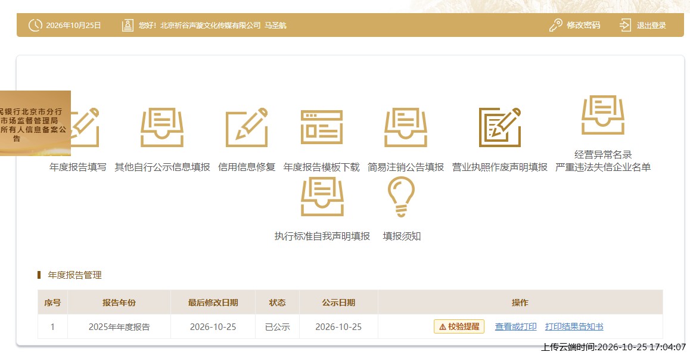Click the 年度报告填写 label

pyautogui.click(x=78, y=167)
